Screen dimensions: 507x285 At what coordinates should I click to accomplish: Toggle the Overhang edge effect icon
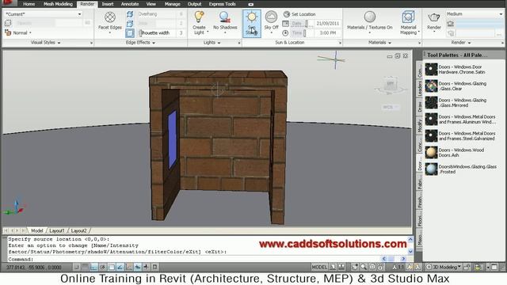130,14
